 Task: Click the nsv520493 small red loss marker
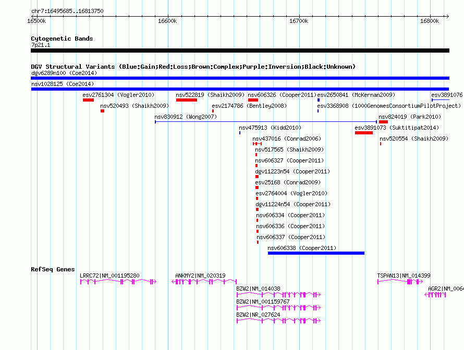102,111
